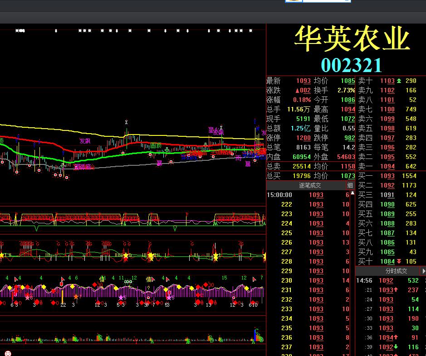The image size is (426, 356).
Task: Click the 现手 value 5191
Action: 303,119
